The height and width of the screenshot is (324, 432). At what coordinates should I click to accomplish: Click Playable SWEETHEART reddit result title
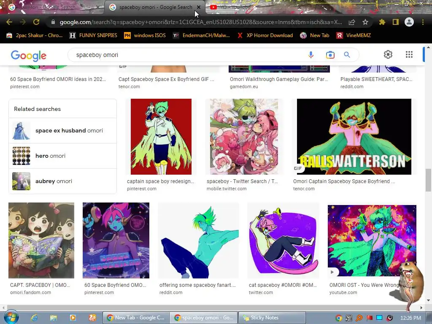click(x=376, y=79)
